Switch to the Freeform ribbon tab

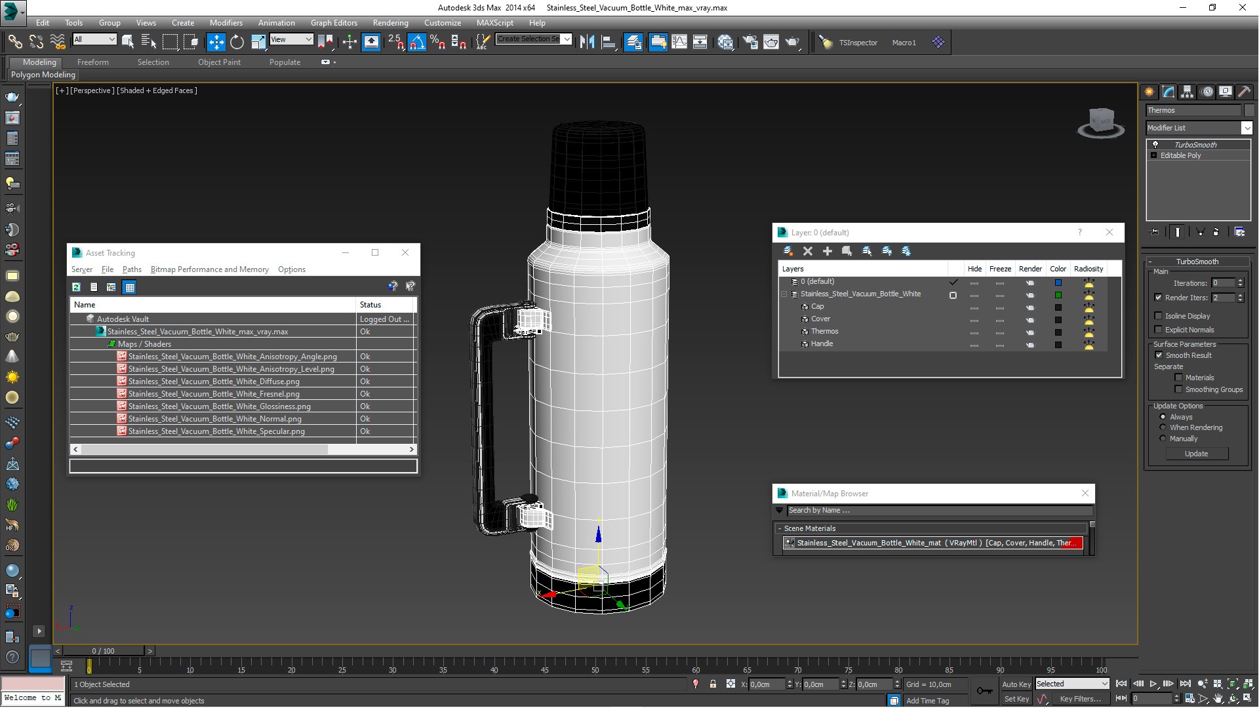tap(93, 62)
